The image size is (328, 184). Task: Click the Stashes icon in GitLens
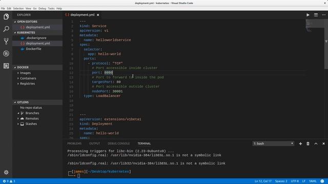point(22,124)
